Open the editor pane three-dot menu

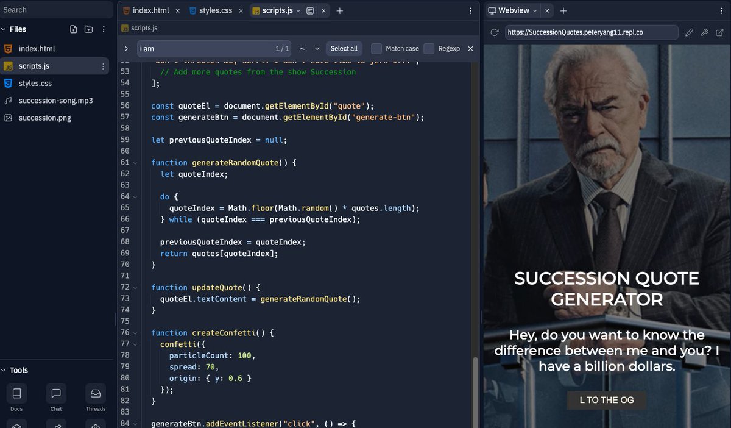pyautogui.click(x=470, y=10)
